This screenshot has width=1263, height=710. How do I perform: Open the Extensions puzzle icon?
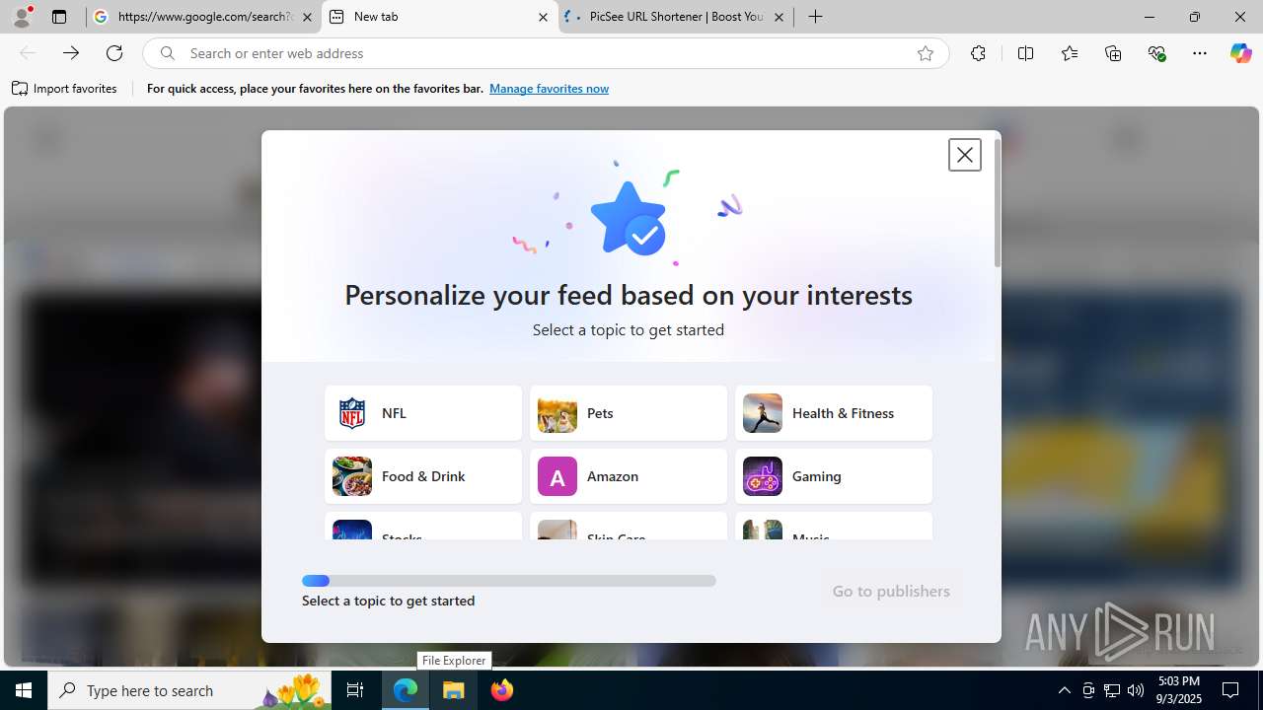(978, 53)
